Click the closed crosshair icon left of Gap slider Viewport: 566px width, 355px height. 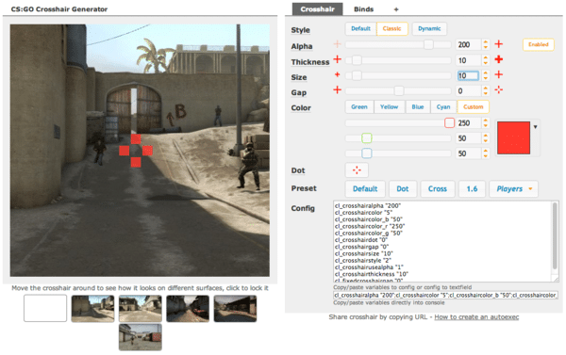point(337,89)
